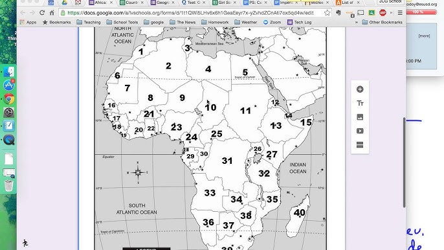This screenshot has width=444, height=250.
Task: Close the Africa tab
Action: [111, 3]
